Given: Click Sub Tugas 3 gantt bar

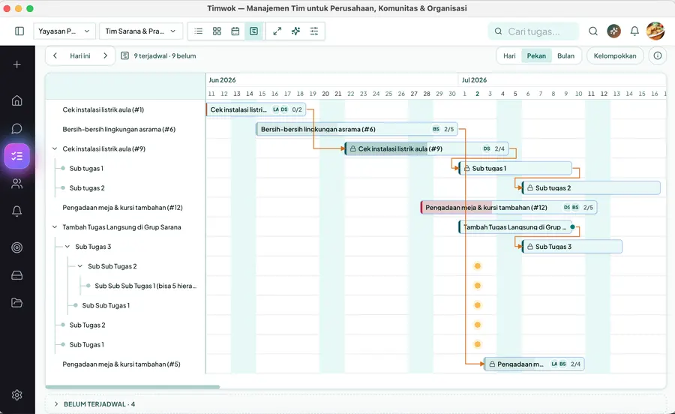Looking at the screenshot, I should click(x=572, y=247).
